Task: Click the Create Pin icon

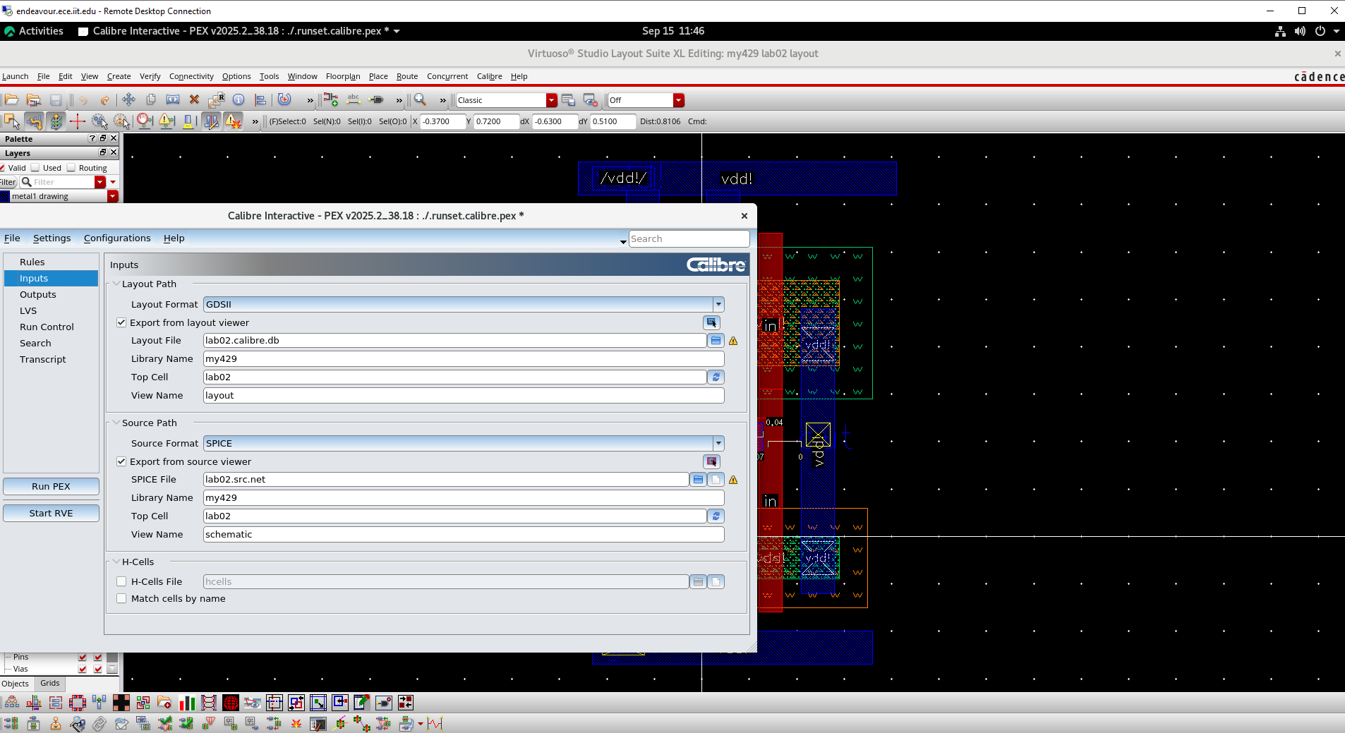Action: [376, 100]
